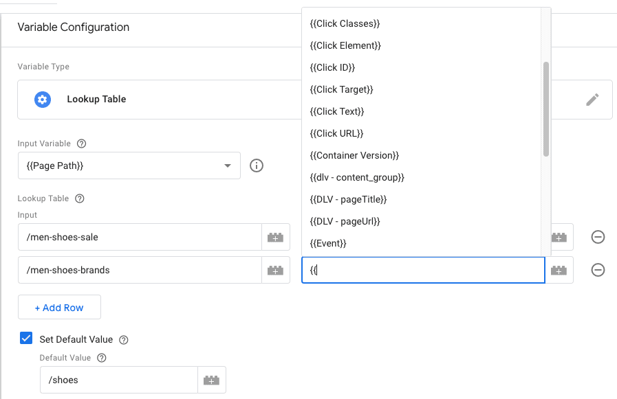Open variable picker for /men-shoes-brands input
The width and height of the screenshot is (617, 399).
(x=275, y=270)
